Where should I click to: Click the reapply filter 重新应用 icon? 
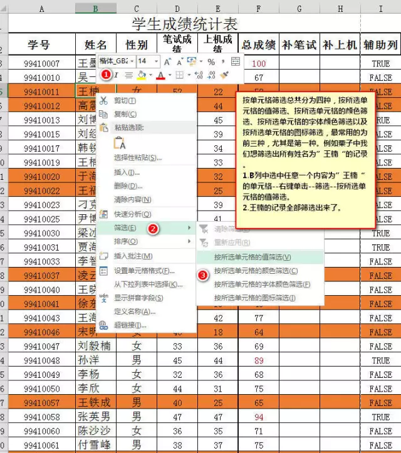click(x=204, y=242)
